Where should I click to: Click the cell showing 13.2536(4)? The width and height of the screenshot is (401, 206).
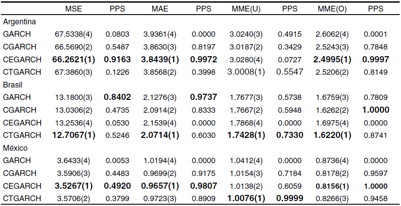click(73, 122)
